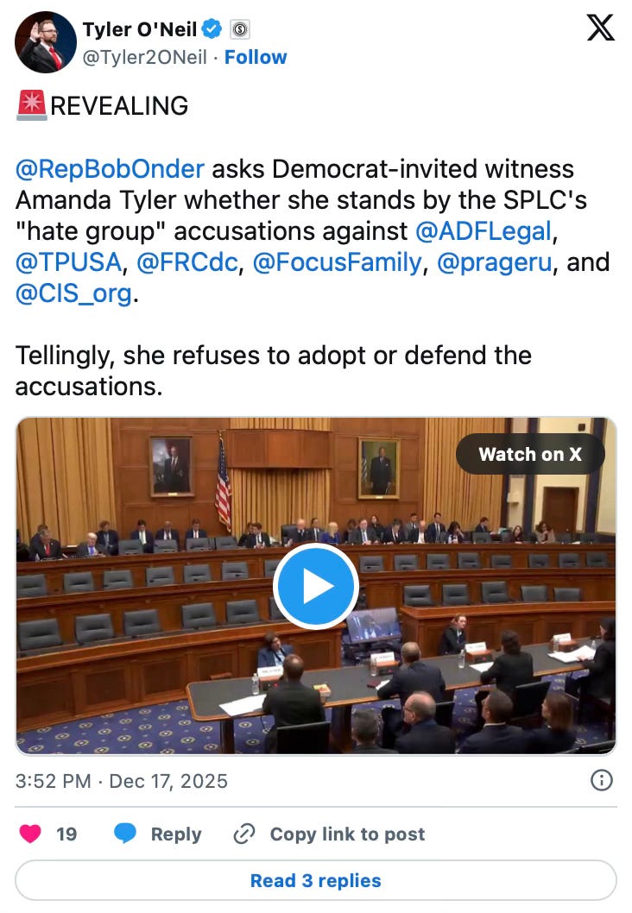The height and width of the screenshot is (913, 632).
Task: Open the @prageru mention
Action: (x=494, y=262)
